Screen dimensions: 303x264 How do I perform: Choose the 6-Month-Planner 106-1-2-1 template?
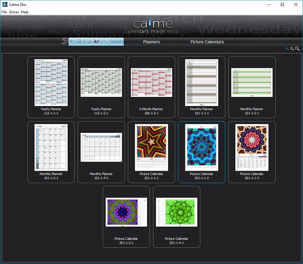tap(151, 87)
